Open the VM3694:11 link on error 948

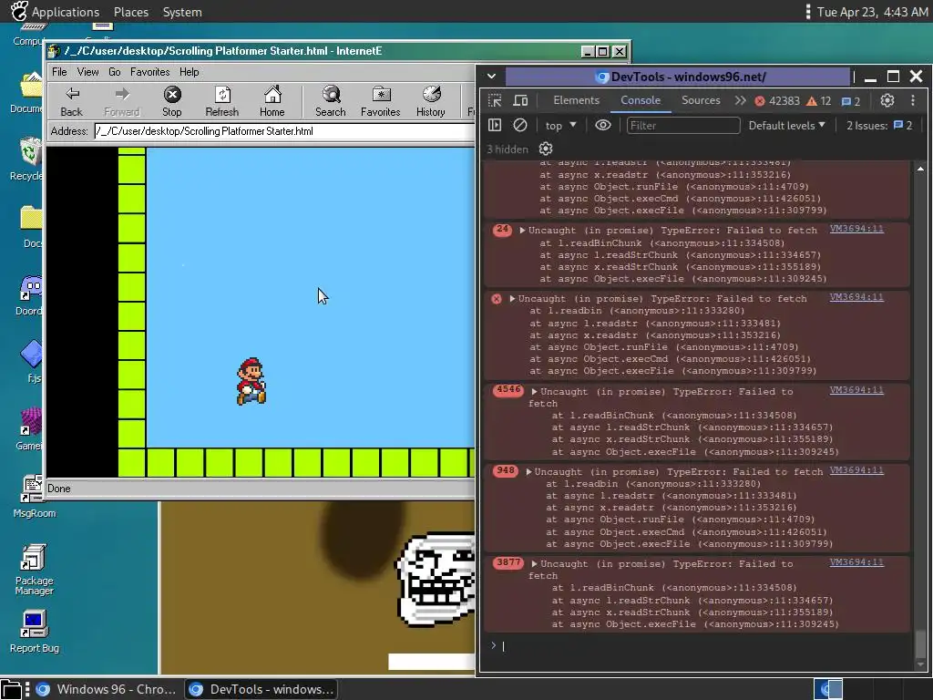click(856, 470)
